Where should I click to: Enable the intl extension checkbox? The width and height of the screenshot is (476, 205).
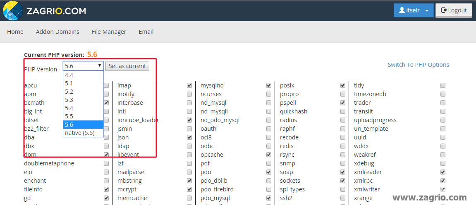point(189,111)
